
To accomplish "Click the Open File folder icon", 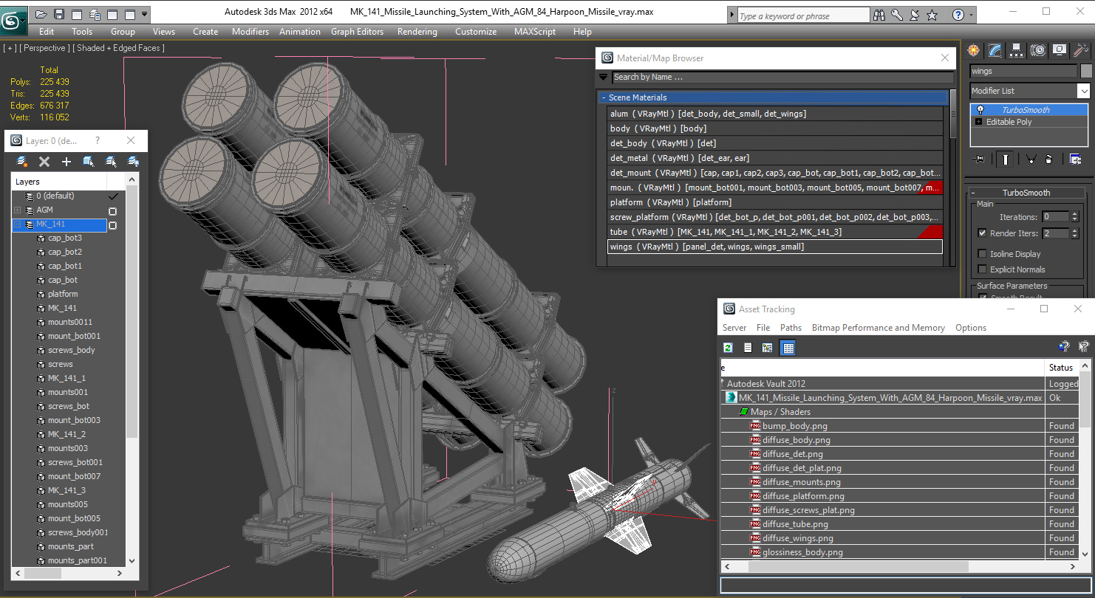I will pyautogui.click(x=41, y=14).
